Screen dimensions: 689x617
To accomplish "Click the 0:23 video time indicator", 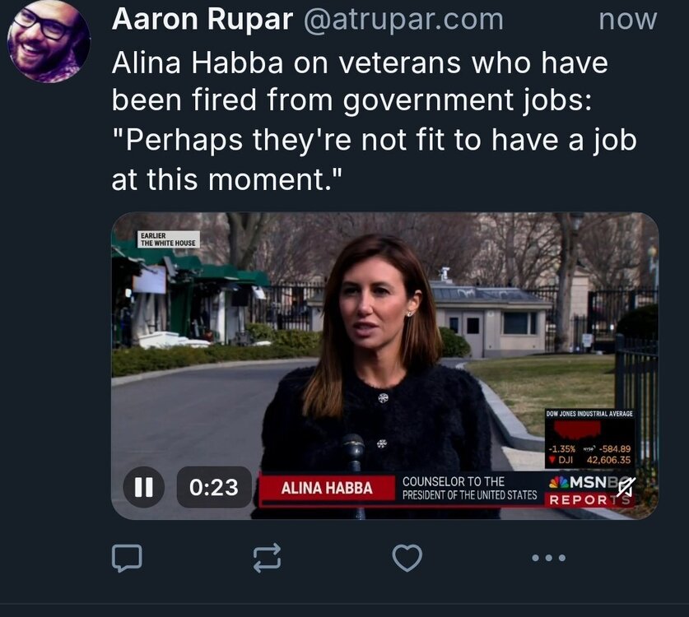I will coord(214,488).
